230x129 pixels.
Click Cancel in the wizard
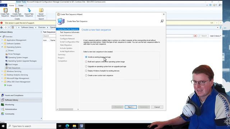click(157, 107)
